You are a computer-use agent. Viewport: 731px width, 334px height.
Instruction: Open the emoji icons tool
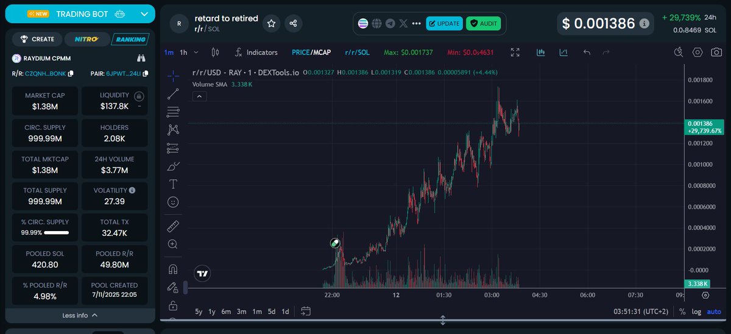pyautogui.click(x=173, y=201)
